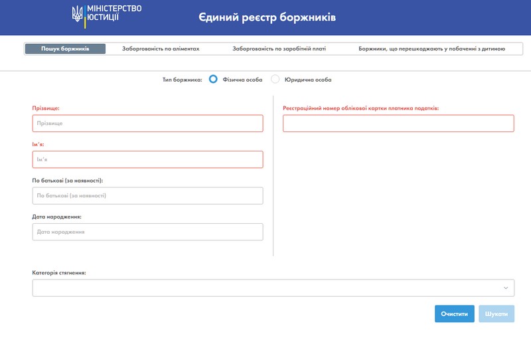This screenshot has width=531, height=338.
Task: Open the Категорія стягнення select field
Action: coord(265,288)
